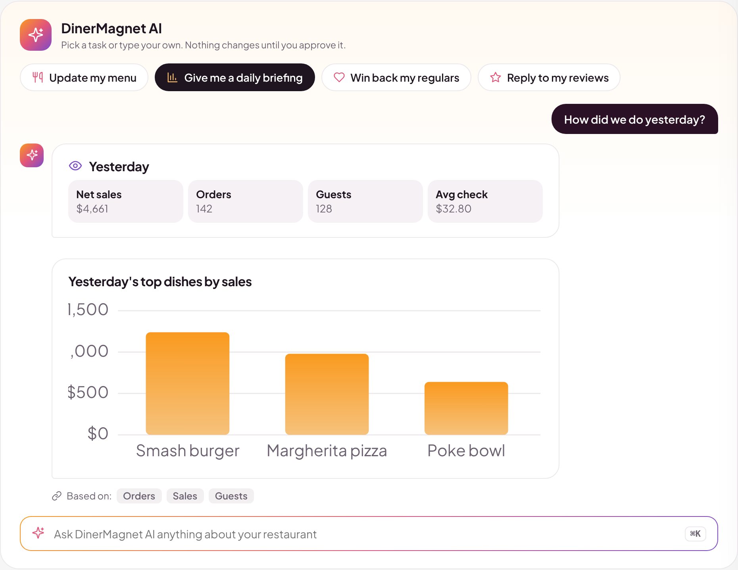Click the $0 axis value

coord(98,433)
